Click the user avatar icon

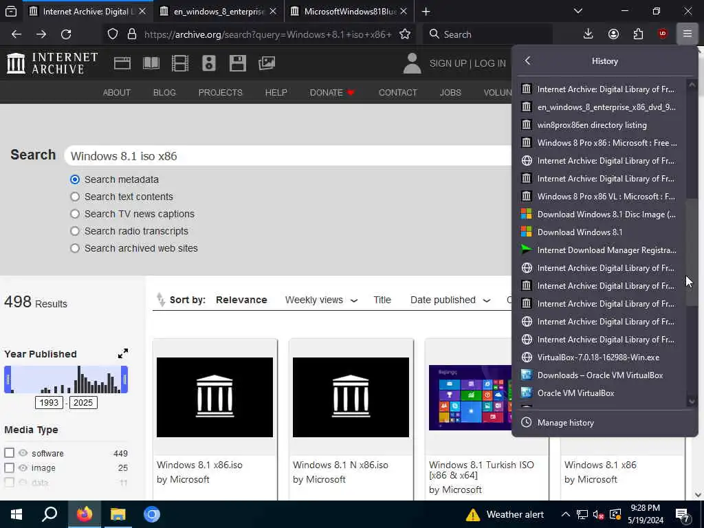(412, 63)
